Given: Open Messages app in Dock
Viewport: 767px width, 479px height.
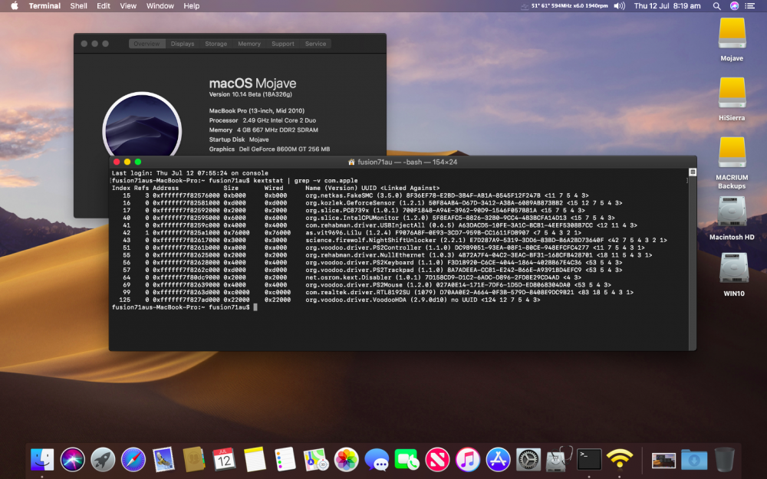Looking at the screenshot, I should pos(377,460).
